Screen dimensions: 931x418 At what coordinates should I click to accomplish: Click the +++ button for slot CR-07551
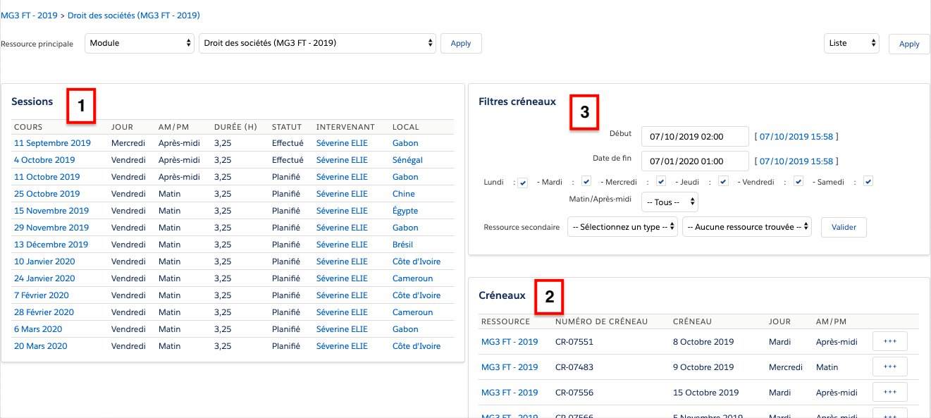889,341
